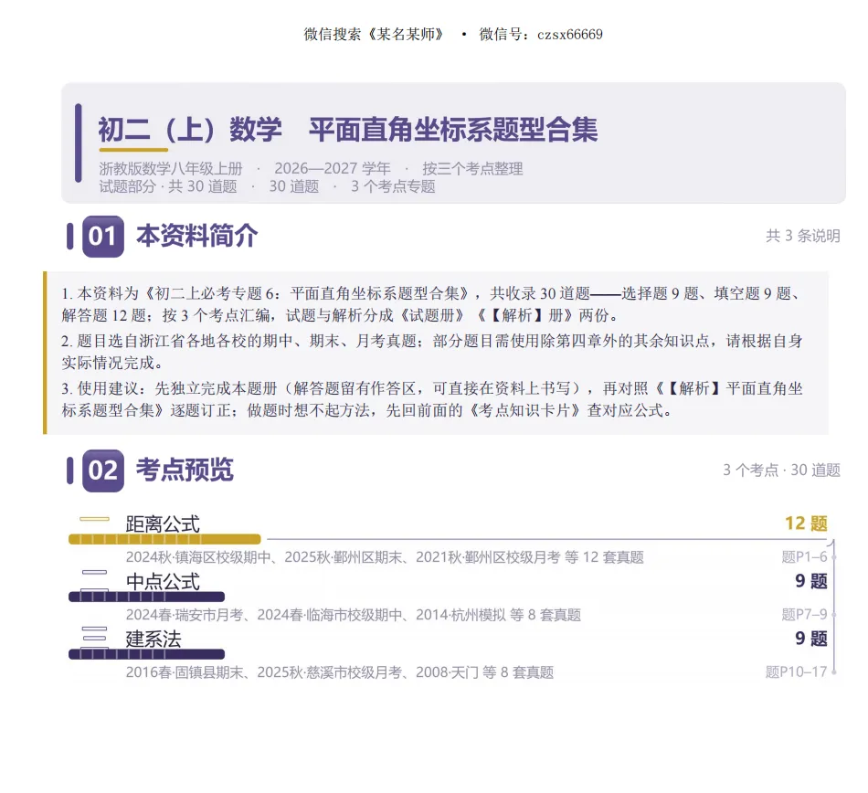Screen dimensions: 868x793
Task: Click the page reference 题P10–17
Action: pos(796,672)
